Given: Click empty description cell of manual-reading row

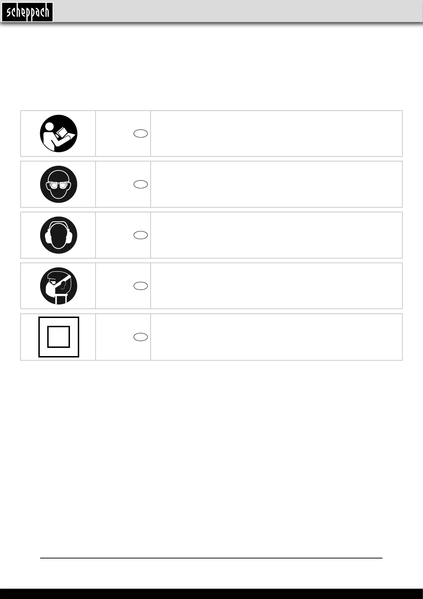Looking at the screenshot, I should click(276, 133).
